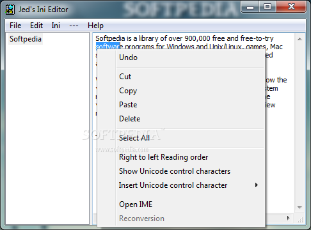Click Jed's Ini Editor title bar icon

point(10,10)
